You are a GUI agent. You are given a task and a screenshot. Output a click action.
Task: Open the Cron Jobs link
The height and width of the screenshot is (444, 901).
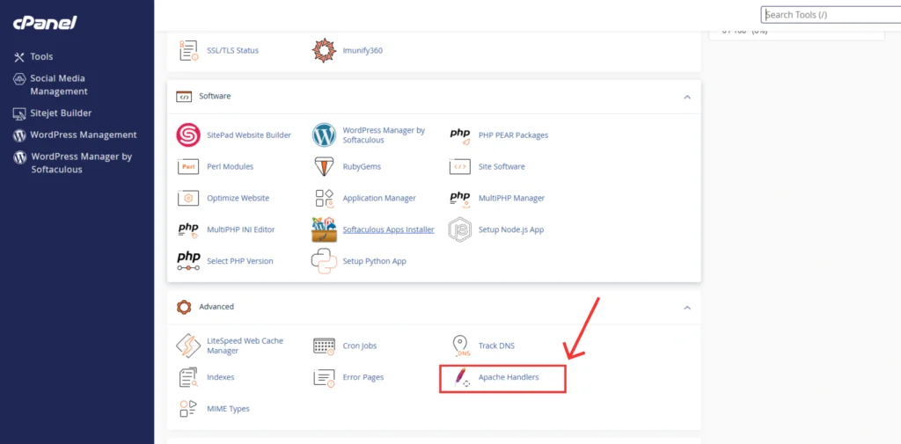coord(360,346)
